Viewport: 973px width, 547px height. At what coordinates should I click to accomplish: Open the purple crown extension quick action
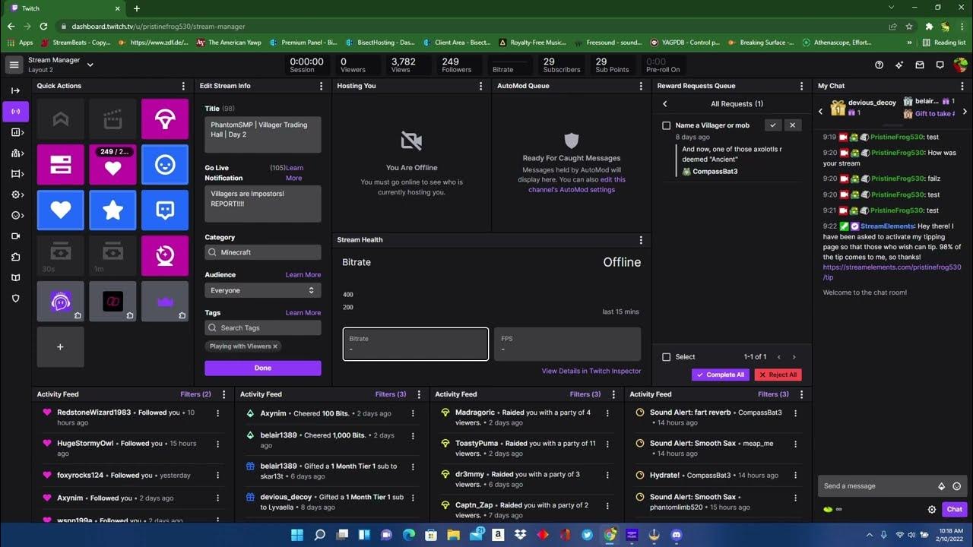point(165,301)
